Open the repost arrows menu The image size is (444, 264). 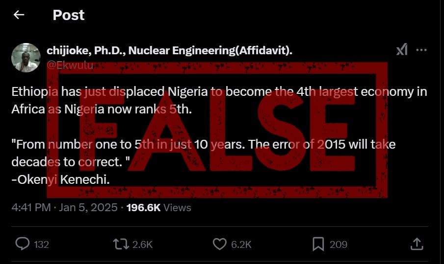121,243
